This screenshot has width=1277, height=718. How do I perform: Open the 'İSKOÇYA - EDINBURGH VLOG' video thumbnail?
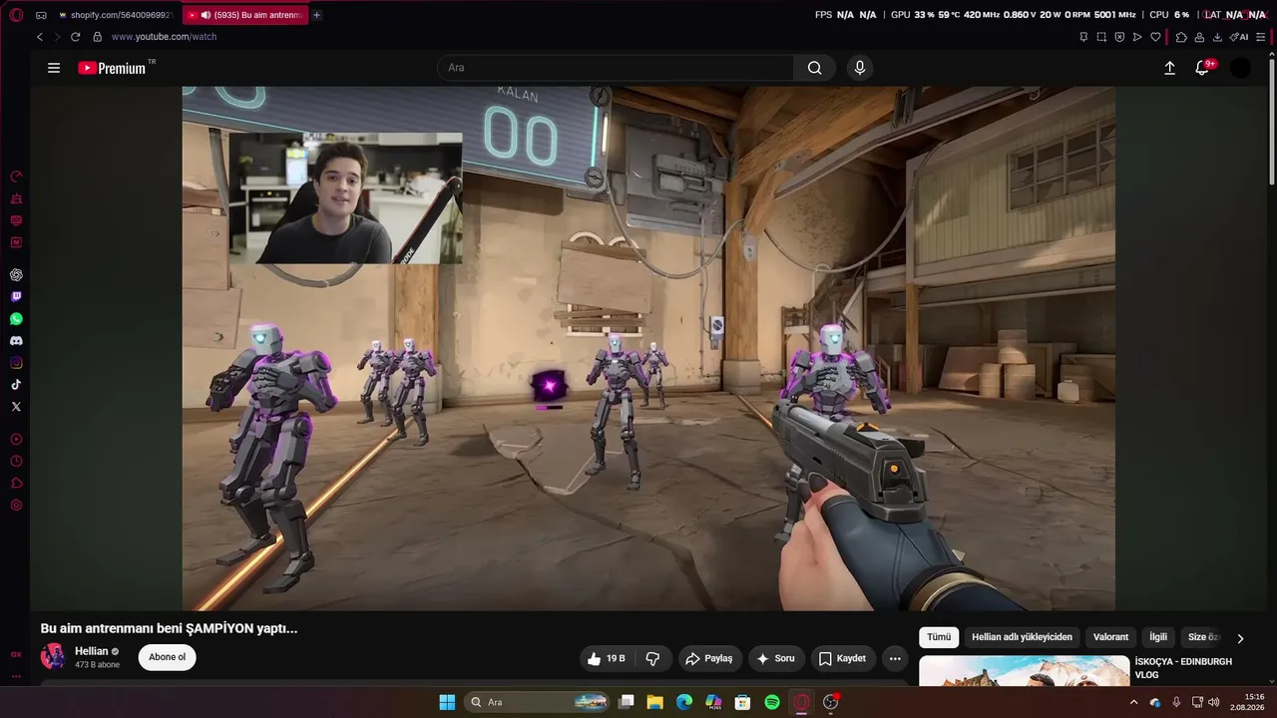point(1024,671)
